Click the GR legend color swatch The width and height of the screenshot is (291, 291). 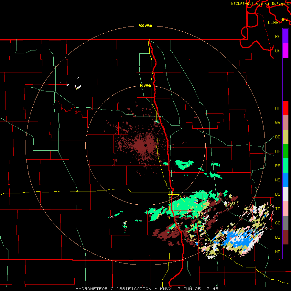[286, 123]
